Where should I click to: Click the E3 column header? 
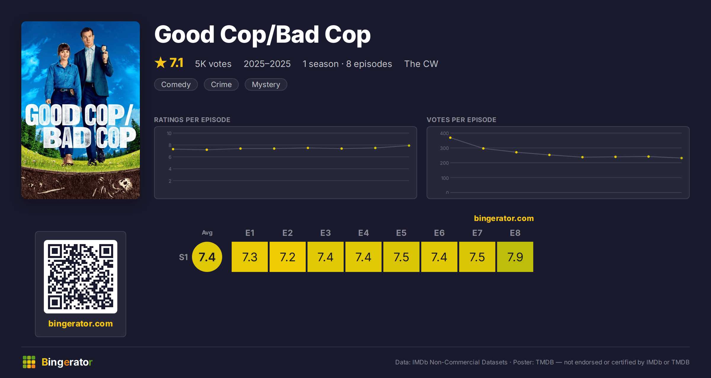tap(326, 233)
